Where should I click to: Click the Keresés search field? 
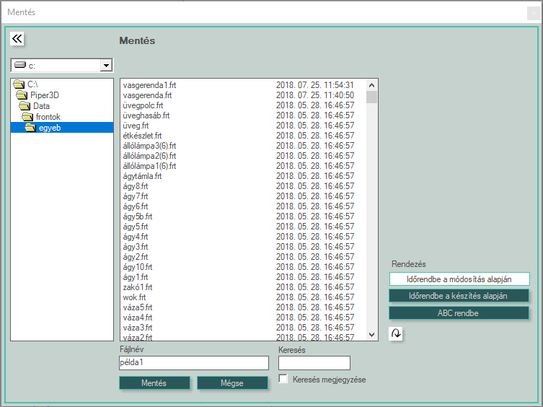pyautogui.click(x=314, y=363)
